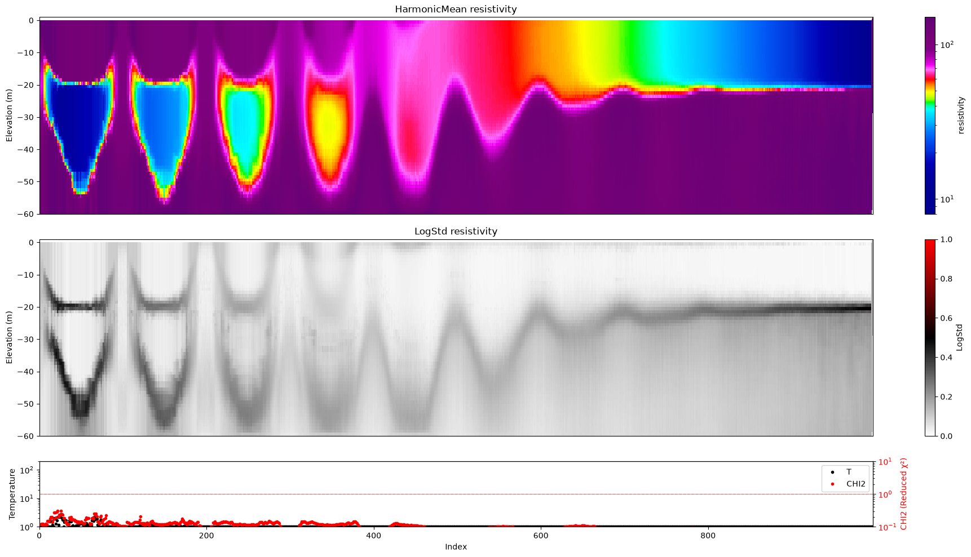Click the 'resistivity' colorbar label
The width and height of the screenshot is (971, 557).
(961, 115)
